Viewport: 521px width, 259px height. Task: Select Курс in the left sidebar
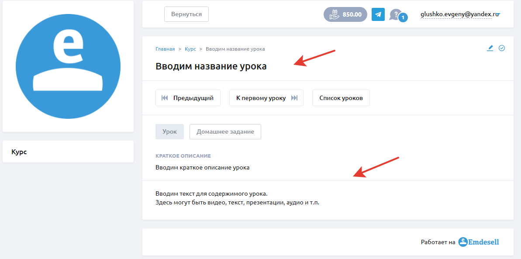pyautogui.click(x=68, y=152)
